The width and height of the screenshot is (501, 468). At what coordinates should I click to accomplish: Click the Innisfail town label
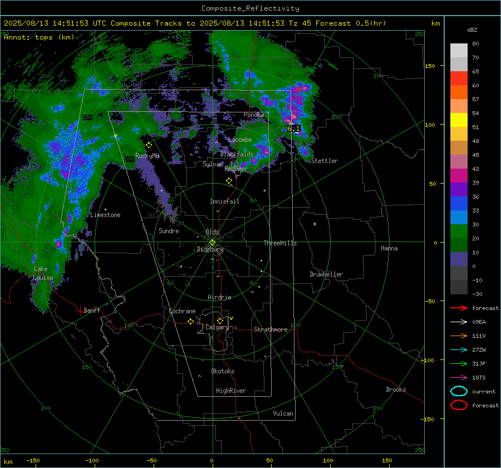click(x=224, y=201)
